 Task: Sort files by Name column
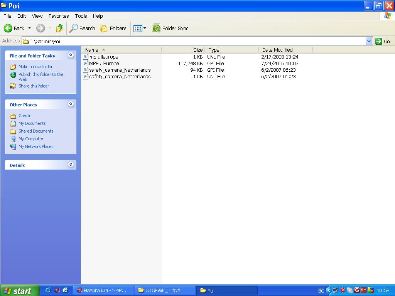click(121, 50)
